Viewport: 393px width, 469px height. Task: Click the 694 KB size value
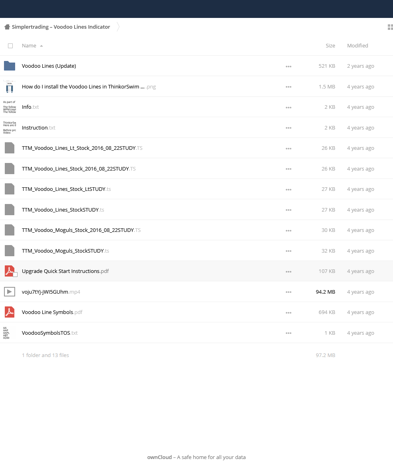[327, 312]
